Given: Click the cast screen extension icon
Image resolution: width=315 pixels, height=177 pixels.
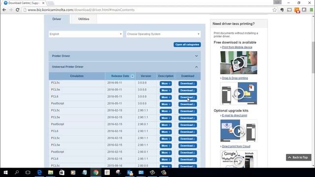Looking at the screenshot, I should point(289,10).
